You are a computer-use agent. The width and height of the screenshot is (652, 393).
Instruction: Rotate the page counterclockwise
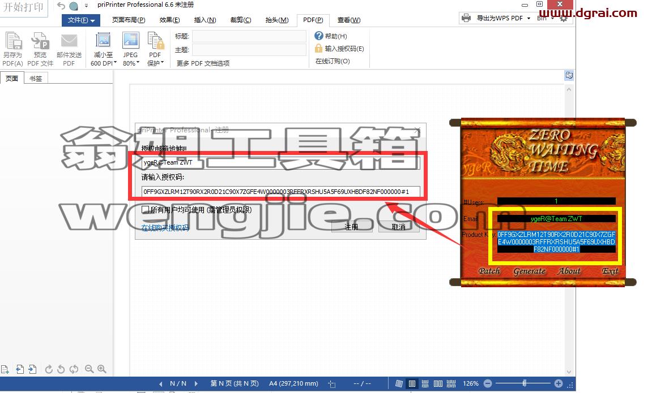click(61, 369)
